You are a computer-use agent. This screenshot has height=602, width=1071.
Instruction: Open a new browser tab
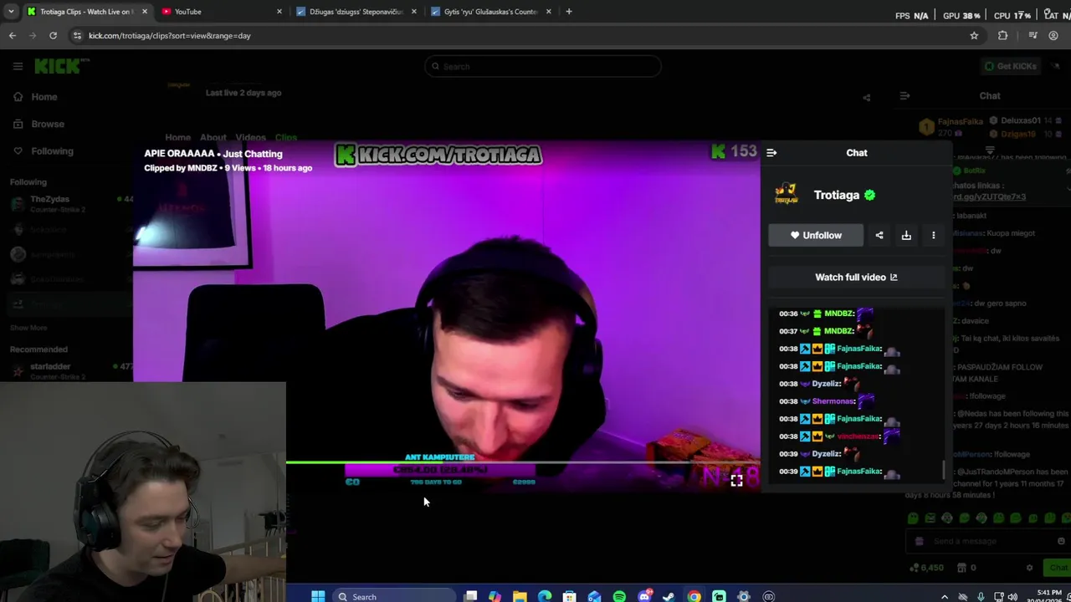point(569,12)
